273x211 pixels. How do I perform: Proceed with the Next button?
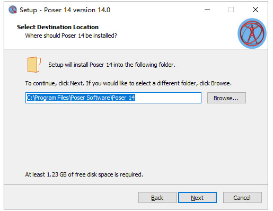click(197, 198)
